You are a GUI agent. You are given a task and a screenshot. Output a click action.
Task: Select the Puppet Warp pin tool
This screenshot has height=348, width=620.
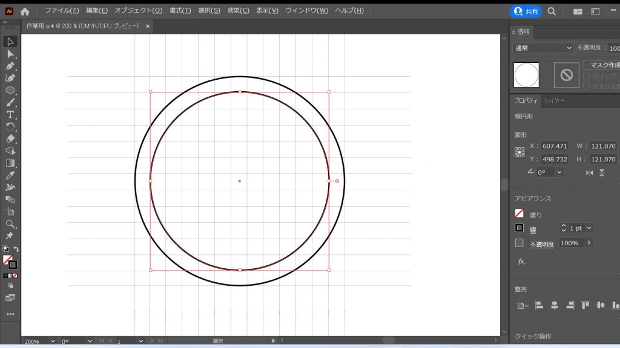pos(10,236)
